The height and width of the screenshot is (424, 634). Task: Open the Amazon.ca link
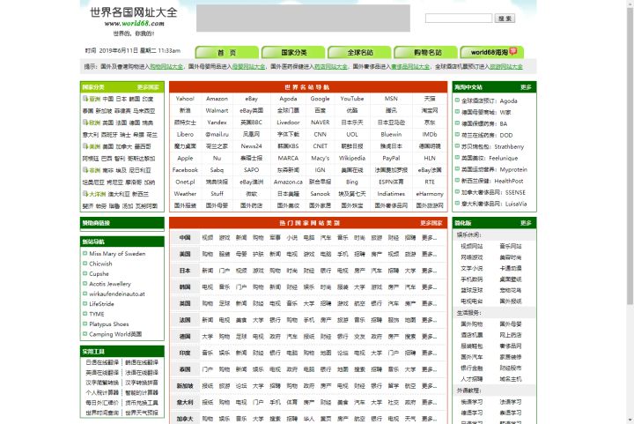(288, 182)
